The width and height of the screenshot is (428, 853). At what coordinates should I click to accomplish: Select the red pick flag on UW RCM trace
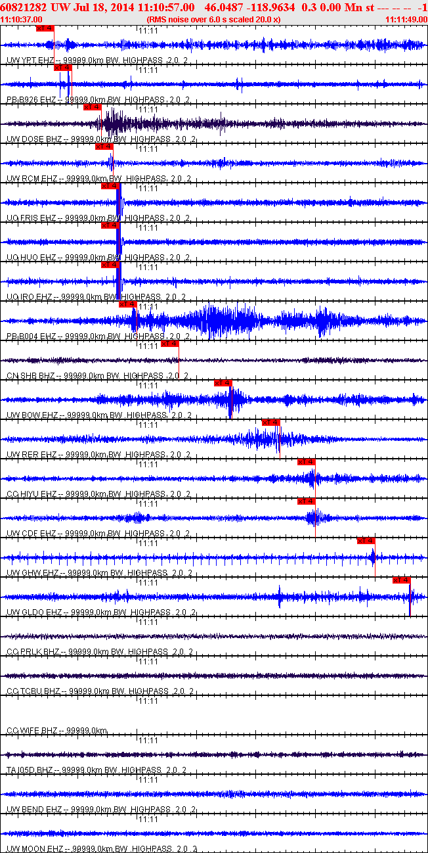104,147
